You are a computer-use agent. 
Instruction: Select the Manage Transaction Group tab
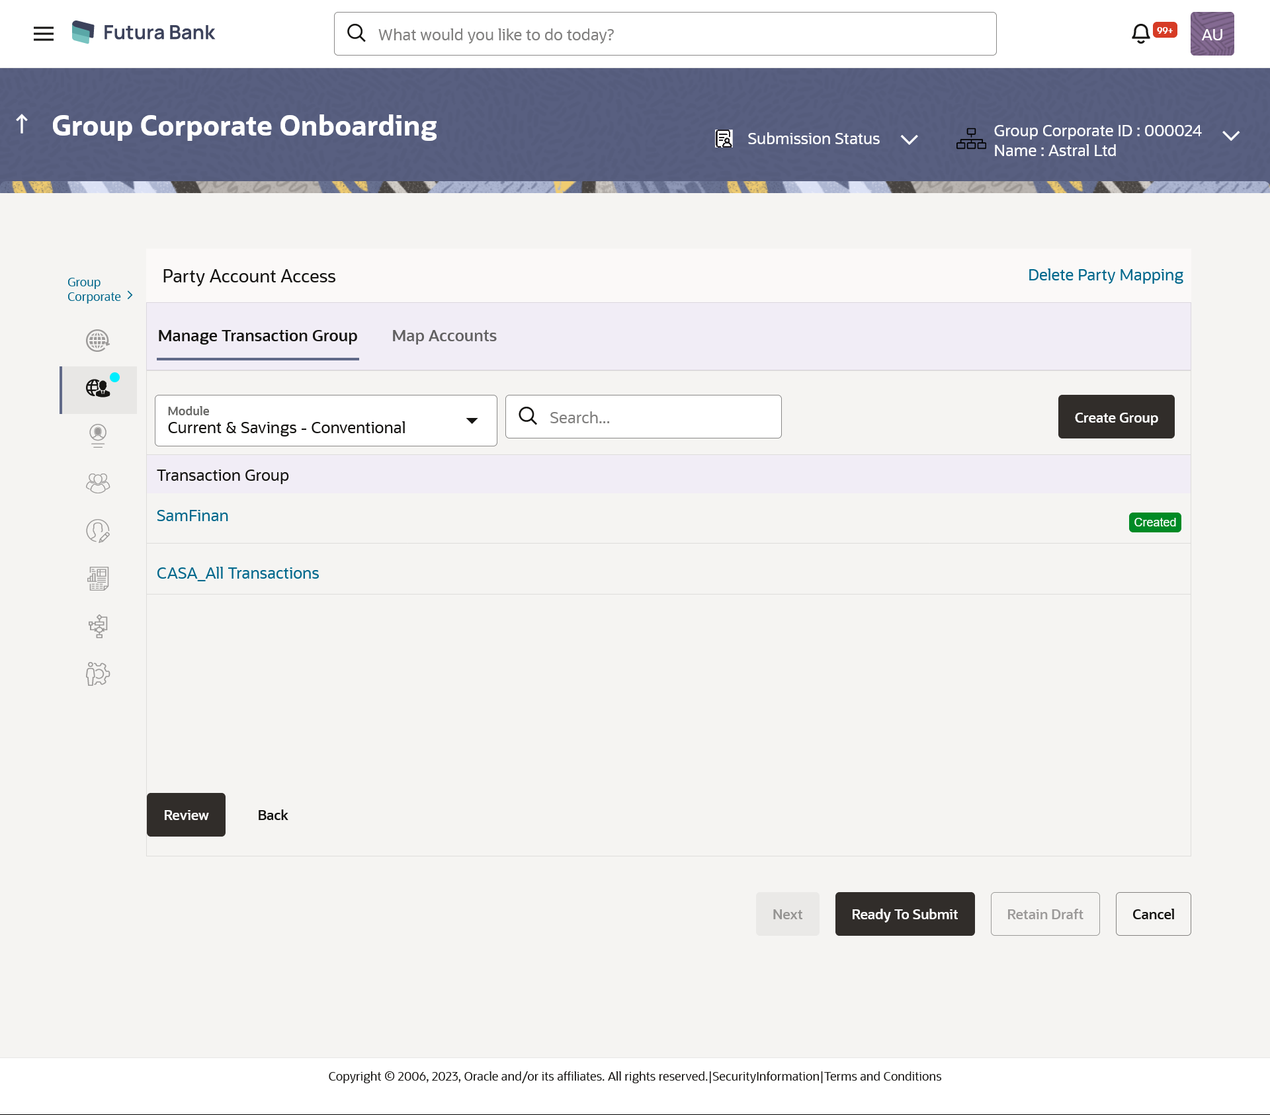click(257, 336)
